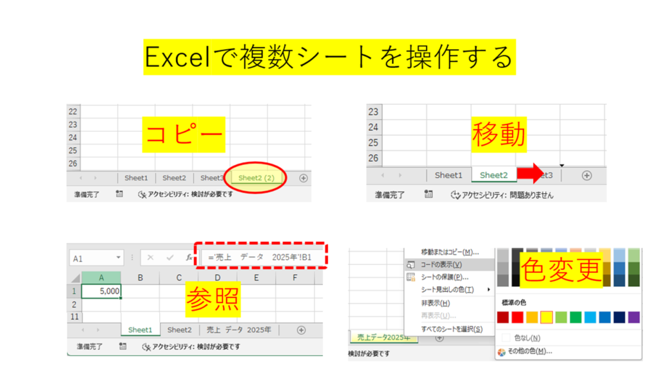660x372 pixels.
Task: Select the circled Sheet2 (2) tab
Action: click(x=256, y=178)
